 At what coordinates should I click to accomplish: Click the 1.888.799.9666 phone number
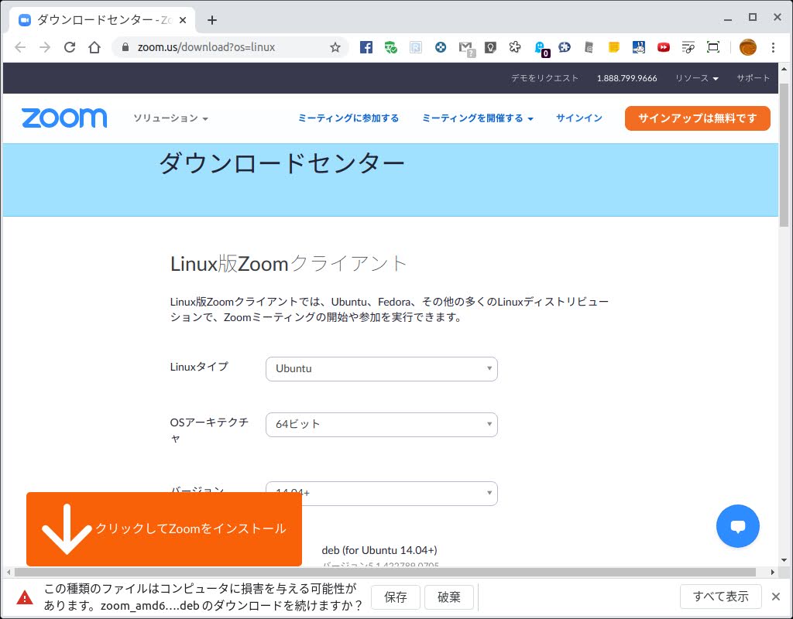[627, 78]
